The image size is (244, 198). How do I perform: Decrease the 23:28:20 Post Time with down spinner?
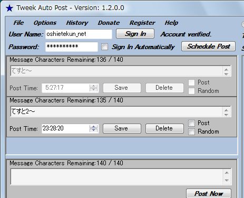tap(93, 130)
